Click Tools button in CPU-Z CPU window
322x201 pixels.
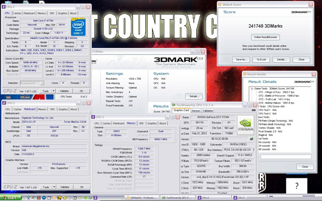pyautogui.click(x=46, y=91)
